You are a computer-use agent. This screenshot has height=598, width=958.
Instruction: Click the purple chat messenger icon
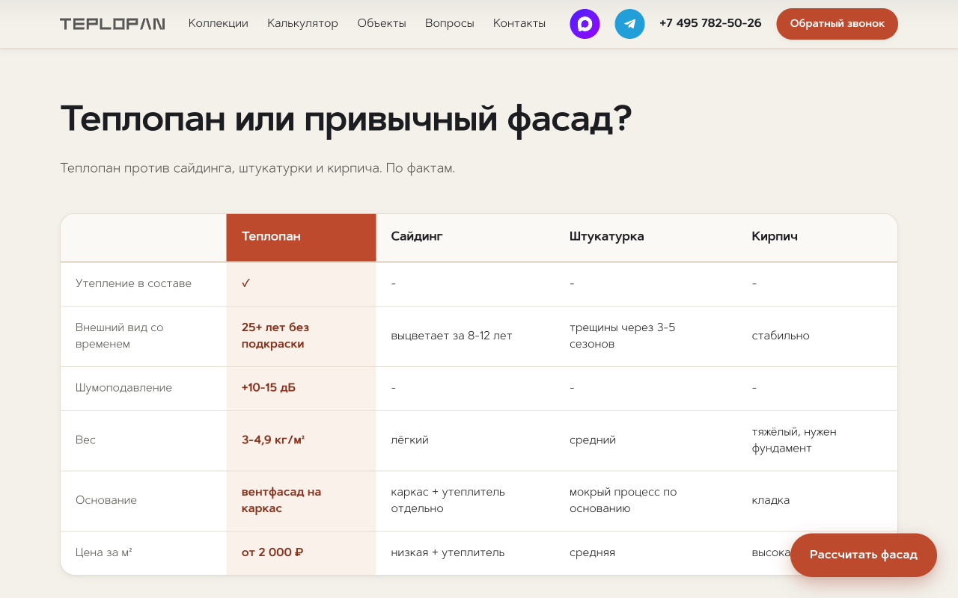pyautogui.click(x=585, y=24)
